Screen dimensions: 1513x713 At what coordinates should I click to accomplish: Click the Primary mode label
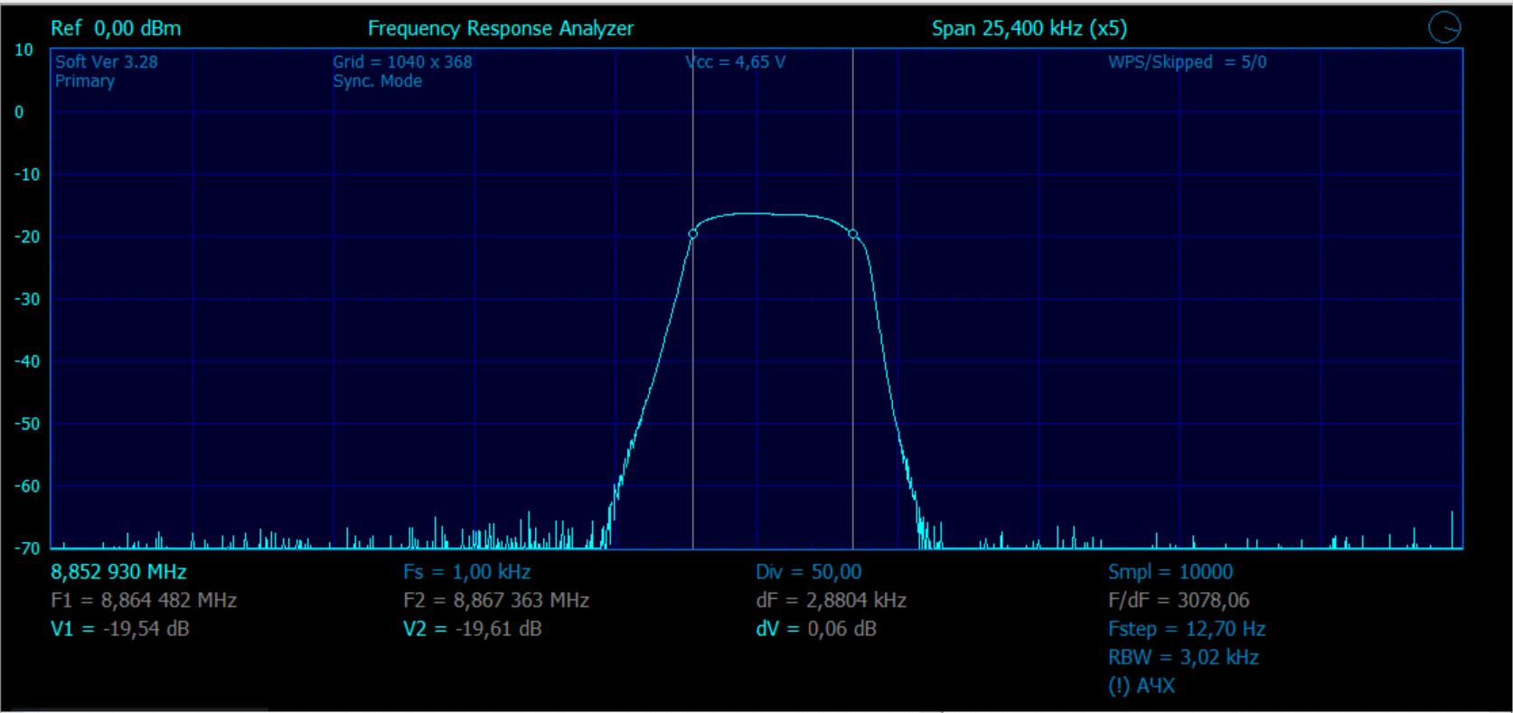coord(85,81)
